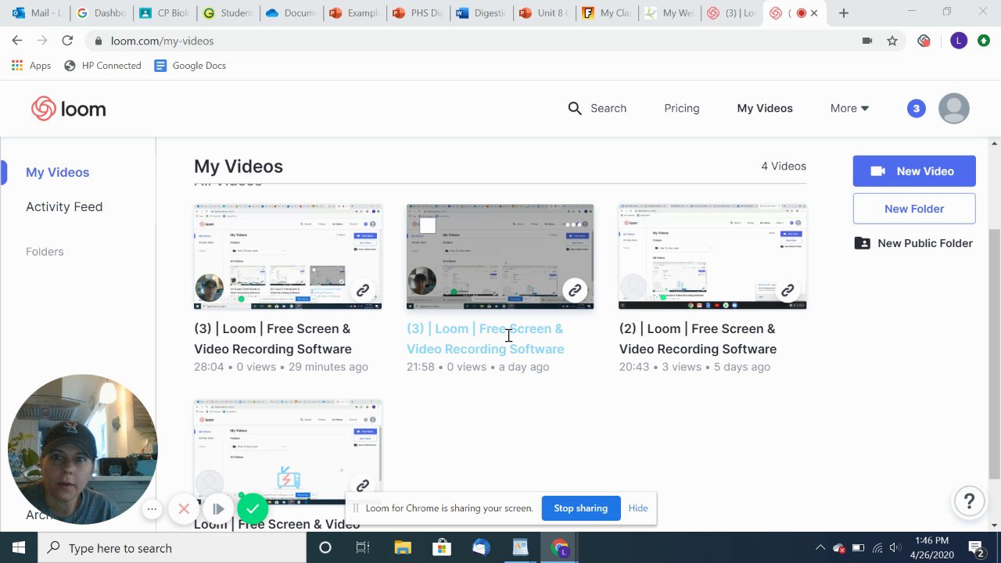The width and height of the screenshot is (1001, 563).
Task: Open the 21:58 video title link
Action: tap(485, 339)
